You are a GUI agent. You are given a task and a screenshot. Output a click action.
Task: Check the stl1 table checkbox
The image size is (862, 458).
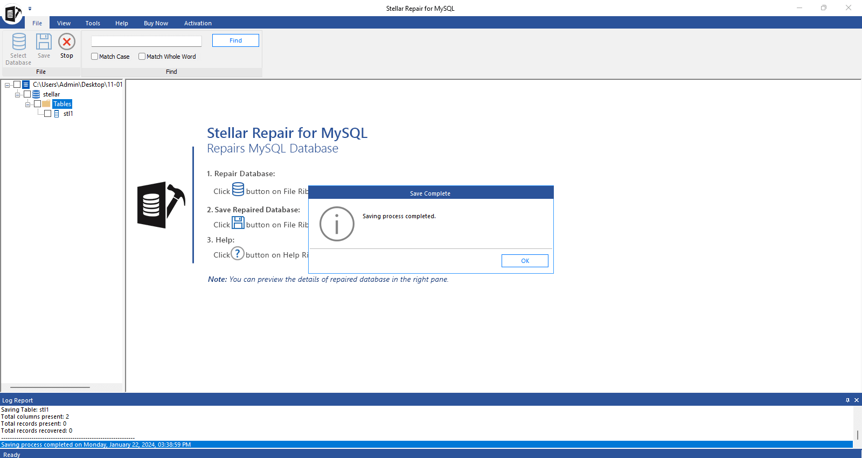pos(48,114)
